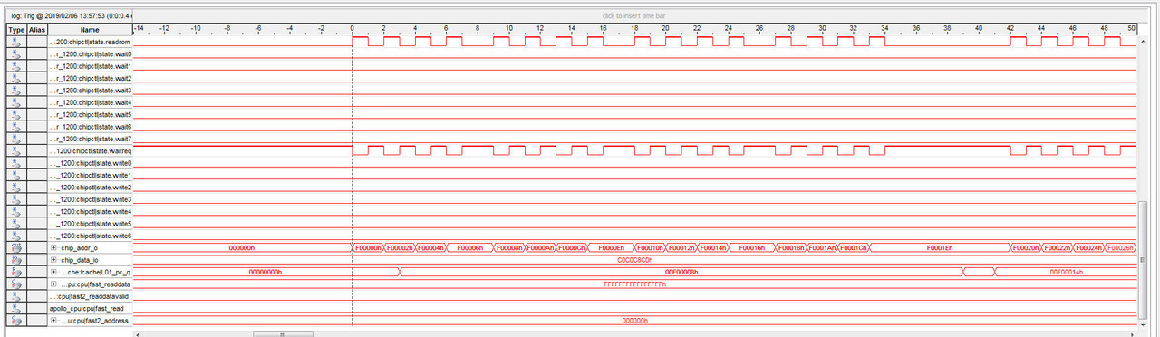
Task: Click value C0C0C8C0h in chip_data_io waveform
Action: pyautogui.click(x=634, y=260)
